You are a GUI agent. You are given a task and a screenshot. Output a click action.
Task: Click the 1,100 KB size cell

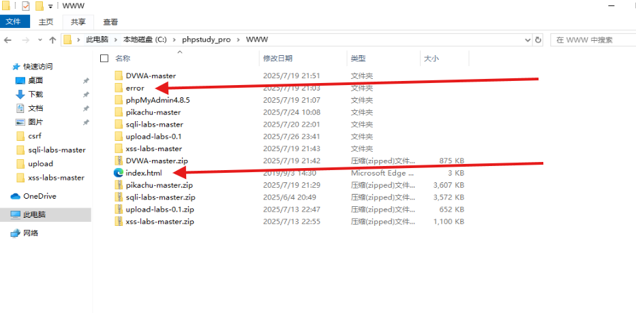pyautogui.click(x=449, y=222)
